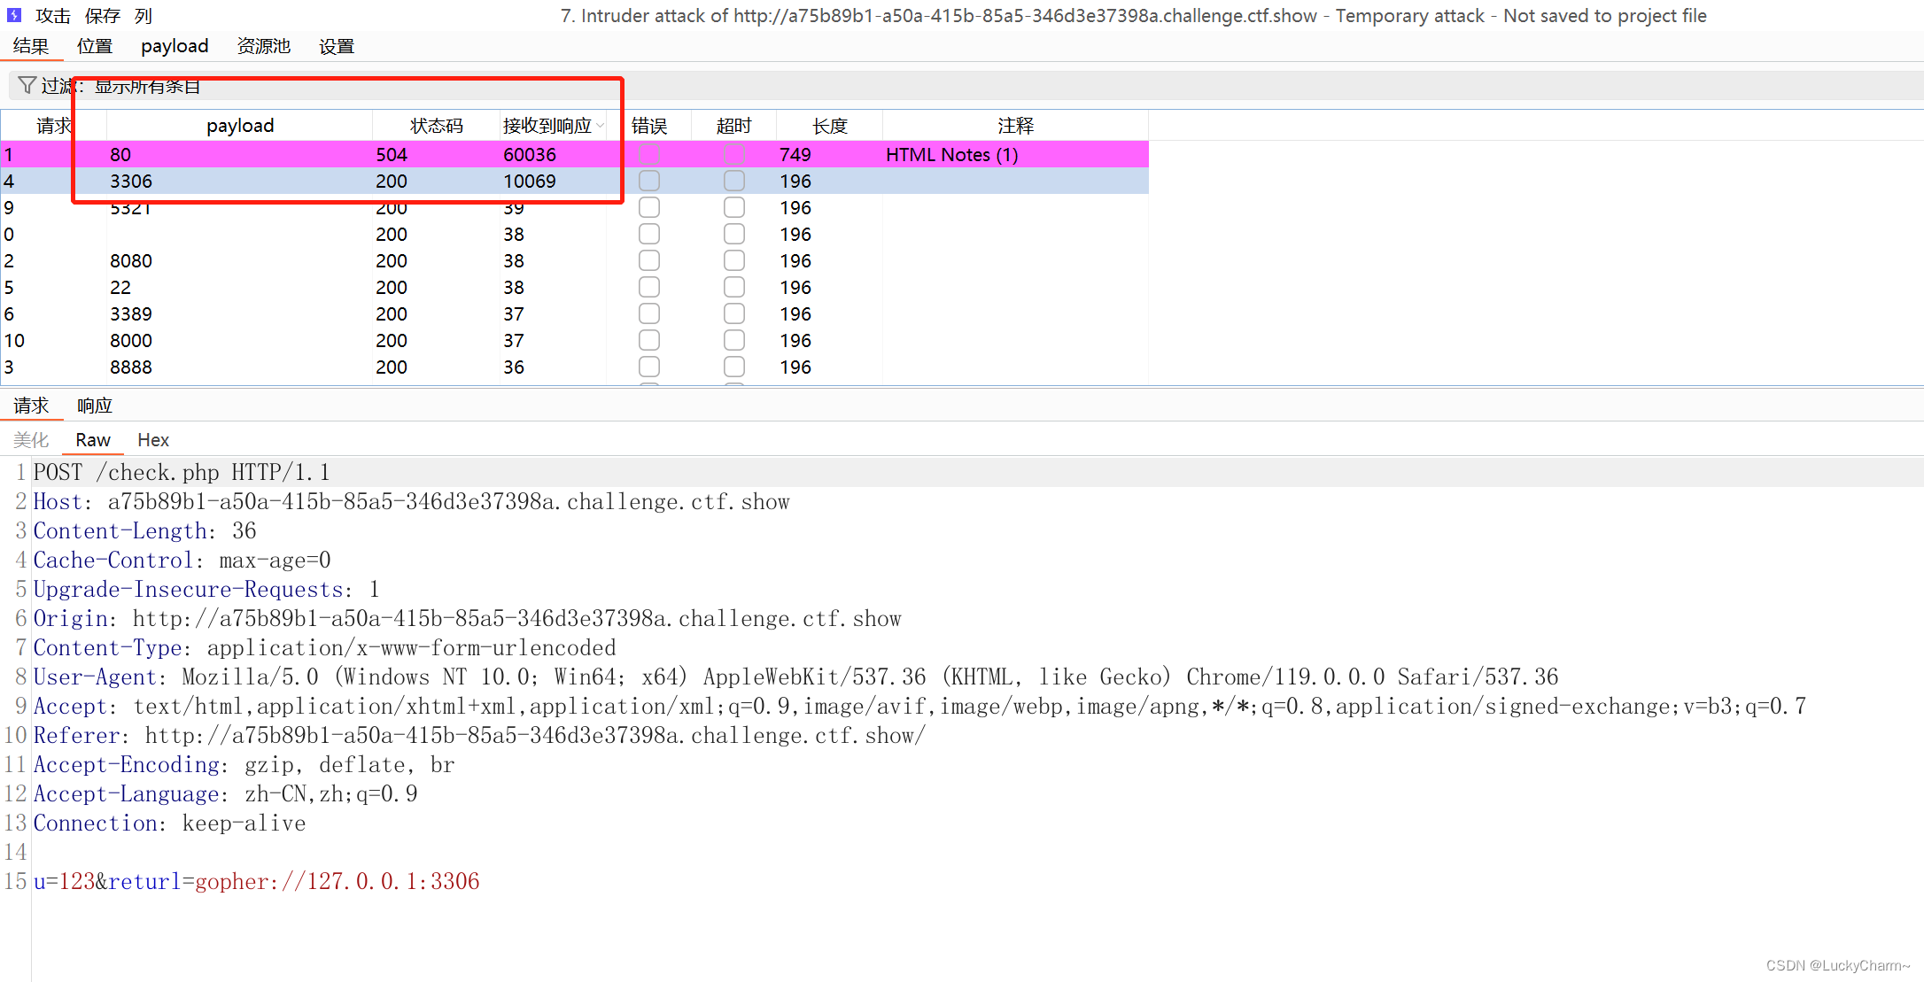Sort by the 长度 column header
The height and width of the screenshot is (982, 1924).
[830, 126]
